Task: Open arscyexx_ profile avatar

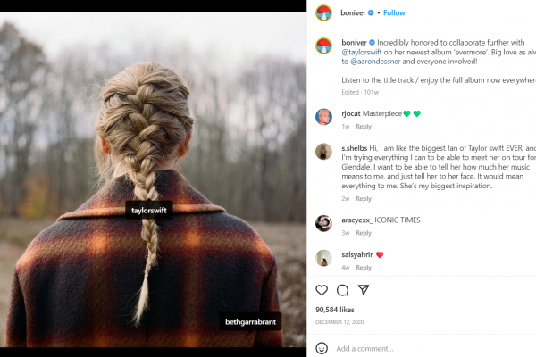Action: click(323, 223)
